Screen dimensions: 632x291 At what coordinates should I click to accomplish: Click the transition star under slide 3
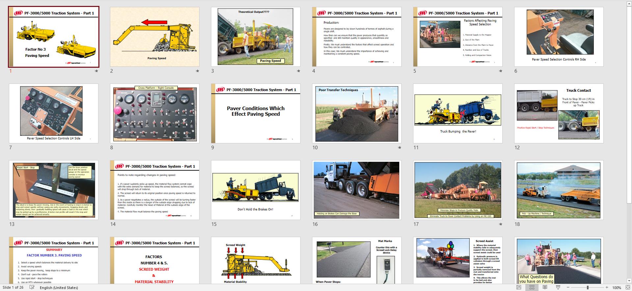299,71
